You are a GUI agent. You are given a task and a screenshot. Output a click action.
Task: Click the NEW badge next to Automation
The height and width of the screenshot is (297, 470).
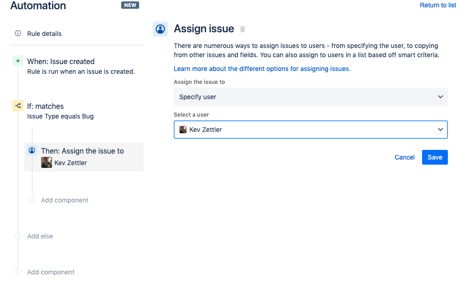click(130, 5)
